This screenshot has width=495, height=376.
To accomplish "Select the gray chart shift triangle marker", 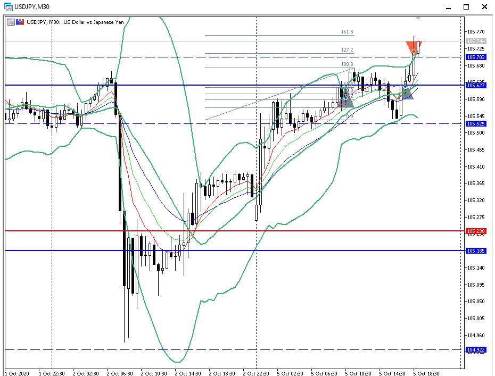I will pyautogui.click(x=418, y=19).
